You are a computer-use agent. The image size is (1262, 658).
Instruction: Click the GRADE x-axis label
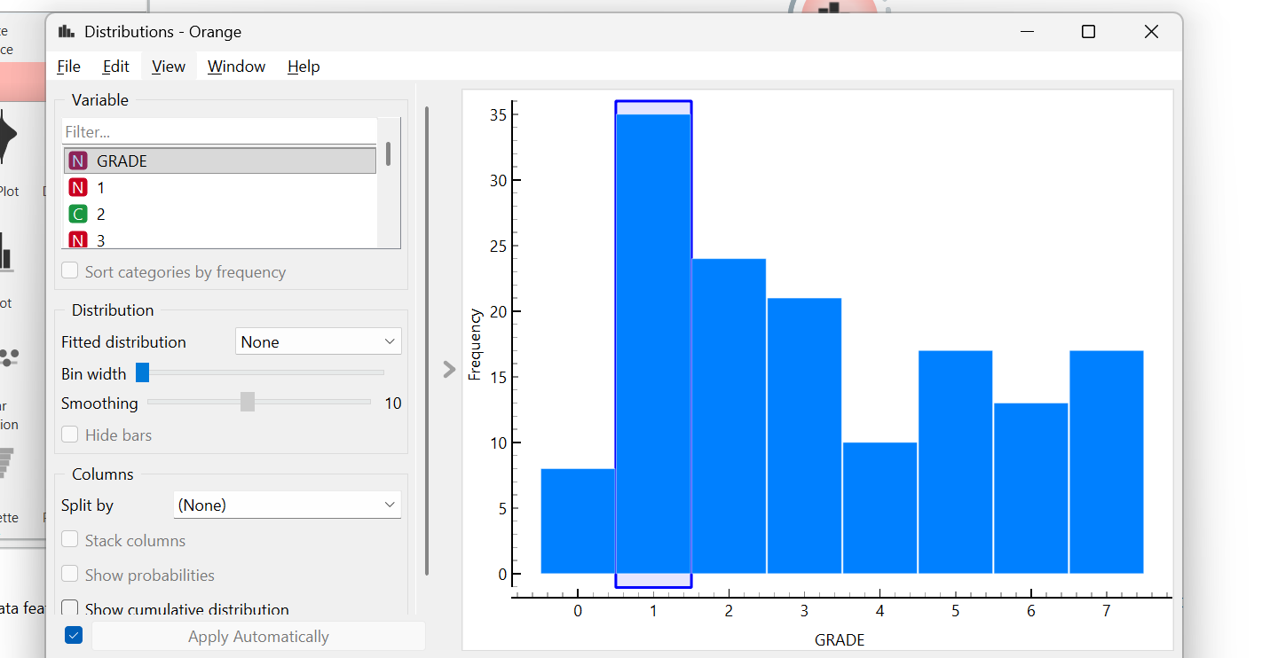click(840, 639)
